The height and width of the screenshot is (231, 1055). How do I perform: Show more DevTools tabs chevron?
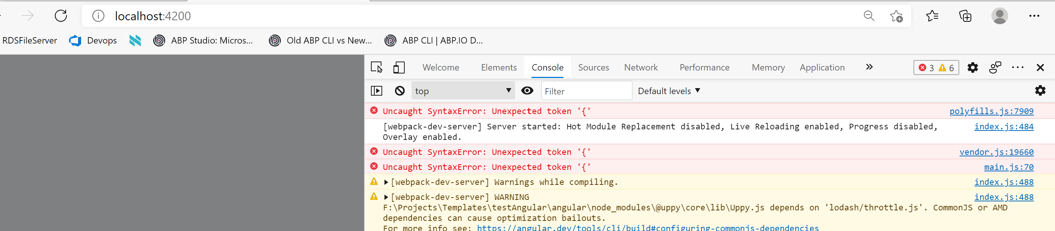click(x=869, y=67)
